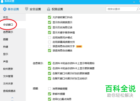Viewport: 140px width, 101px height.
Task: Click the search magnifier icon
Action: 138,9
